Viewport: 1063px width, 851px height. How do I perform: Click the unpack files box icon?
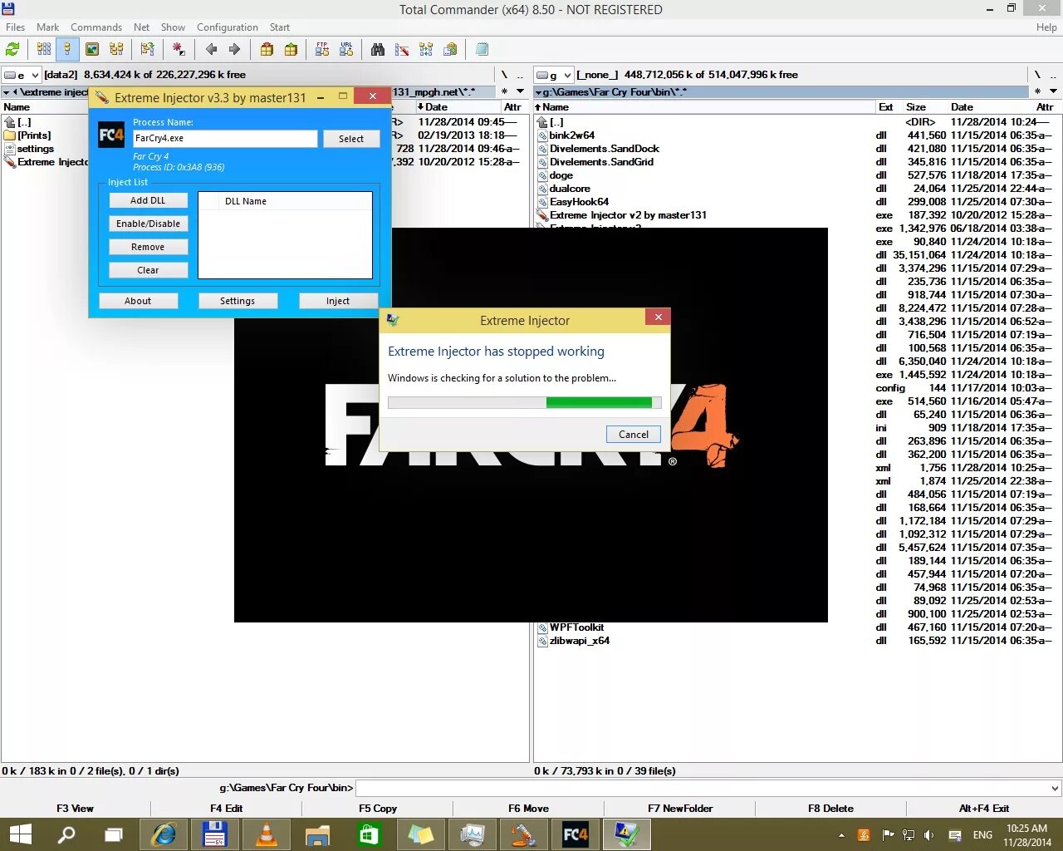pos(291,50)
